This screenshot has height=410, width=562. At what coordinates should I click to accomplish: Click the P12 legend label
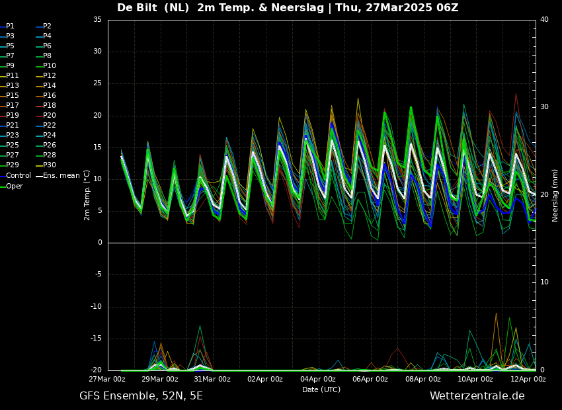(x=49, y=76)
